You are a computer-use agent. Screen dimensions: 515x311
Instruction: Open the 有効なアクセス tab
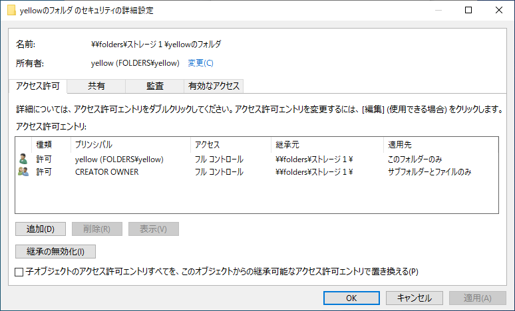coord(214,86)
